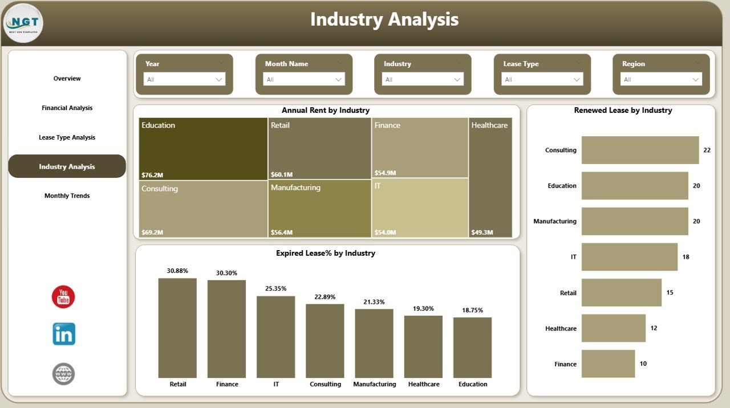The height and width of the screenshot is (408, 730).
Task: Expand the Lease Type dropdown
Action: click(542, 80)
